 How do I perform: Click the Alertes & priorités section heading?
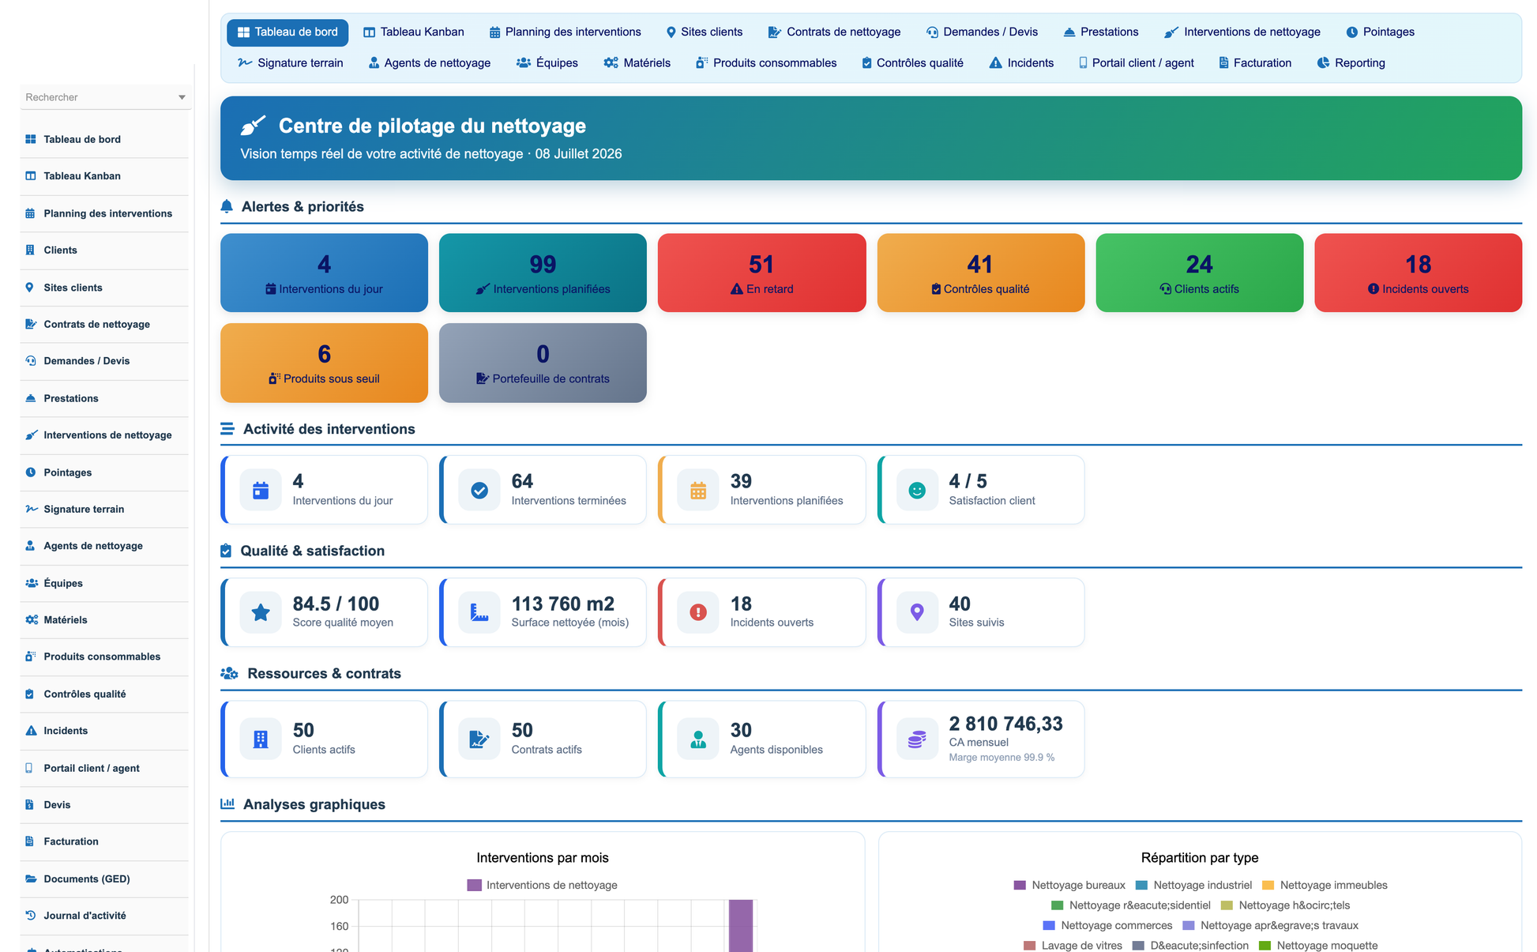pos(303,206)
